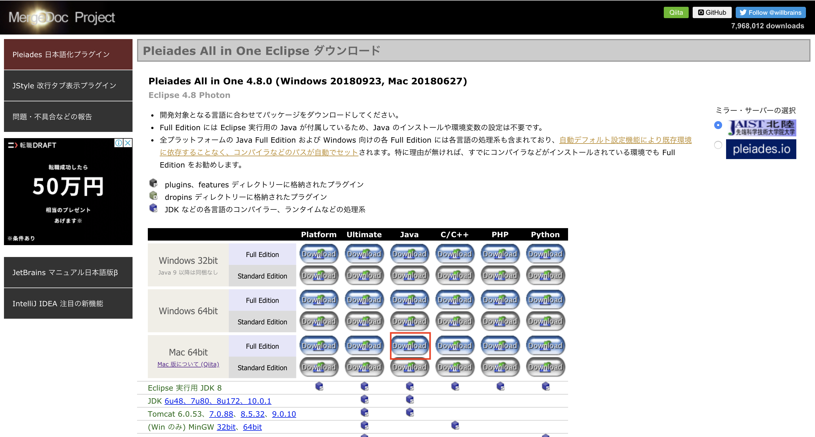815x437 pixels.
Task: Download Windows 32bit Standard Edition Java package
Action: coord(409,275)
